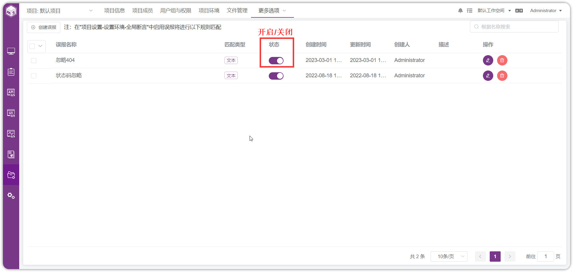Open the report statistics sidebar icon

click(11, 154)
